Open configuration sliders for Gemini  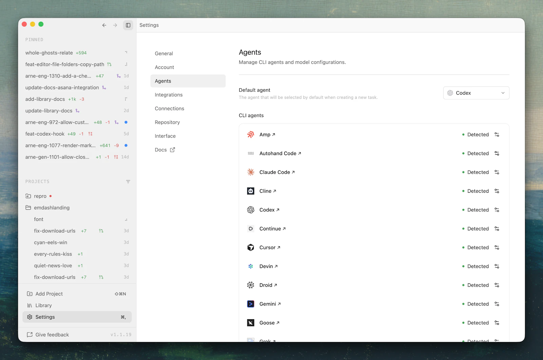click(x=497, y=304)
